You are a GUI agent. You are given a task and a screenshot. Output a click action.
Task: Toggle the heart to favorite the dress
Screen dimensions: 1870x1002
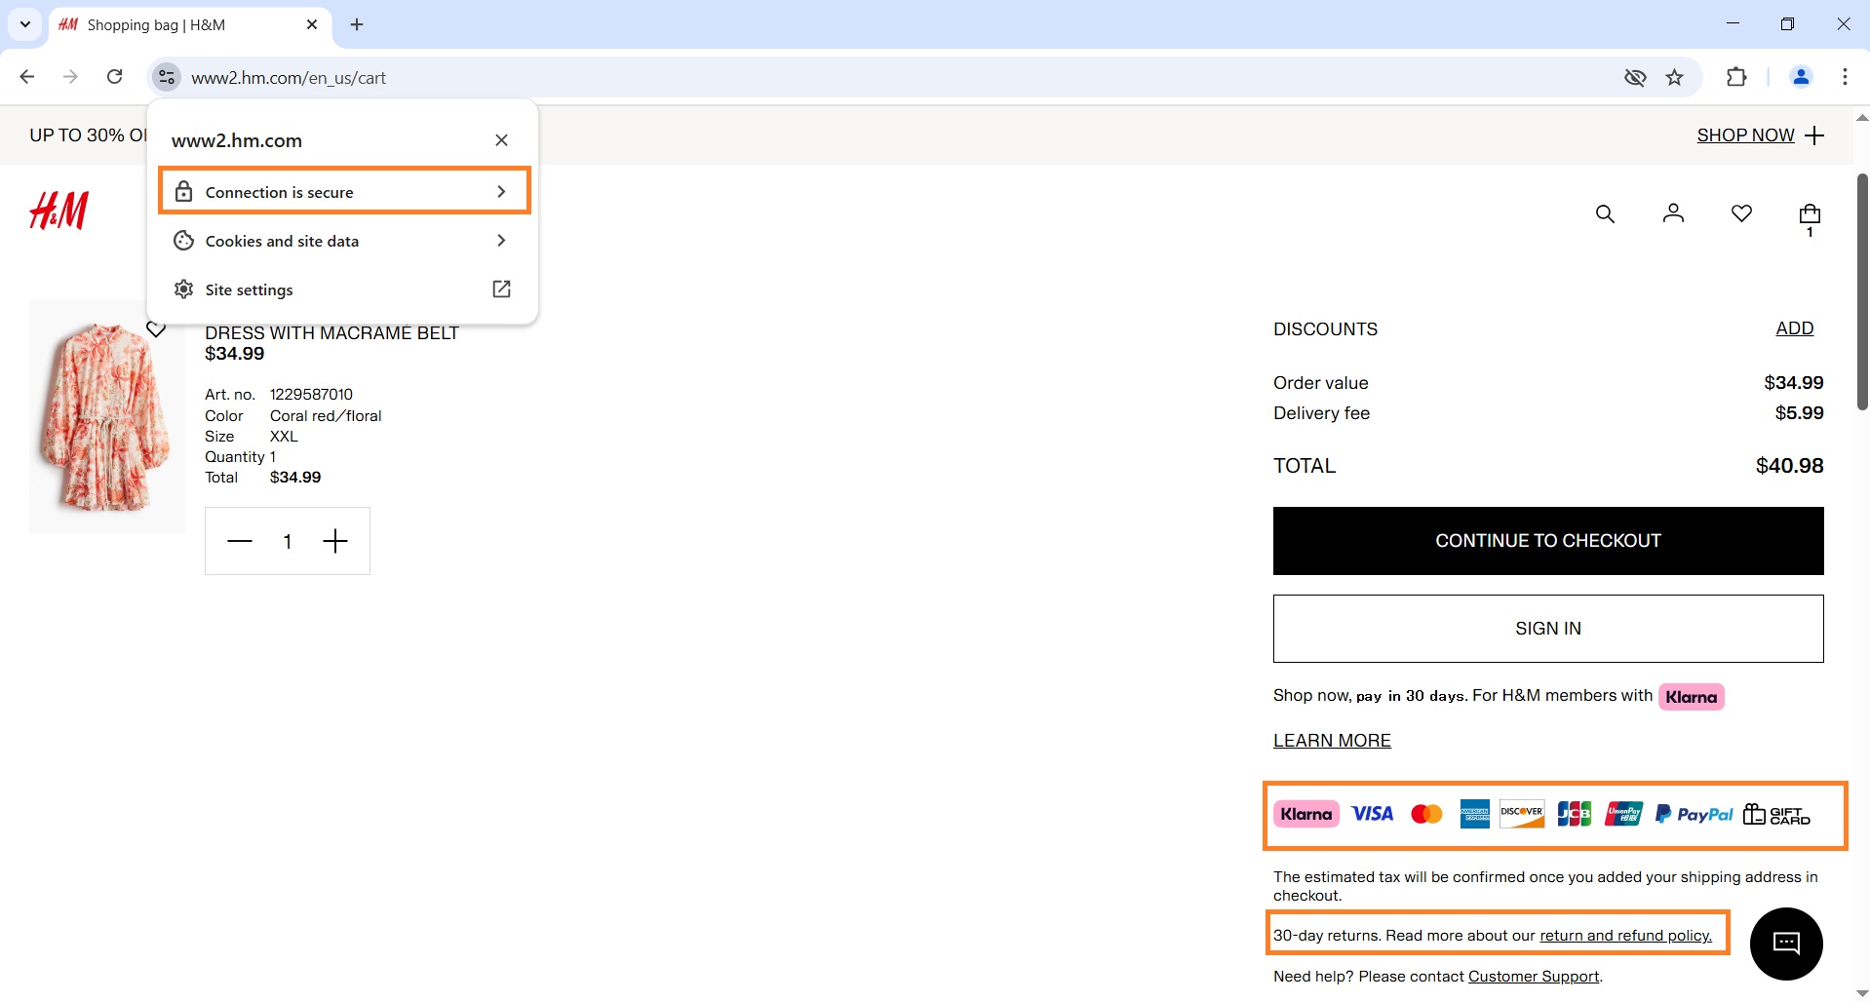coord(157,328)
